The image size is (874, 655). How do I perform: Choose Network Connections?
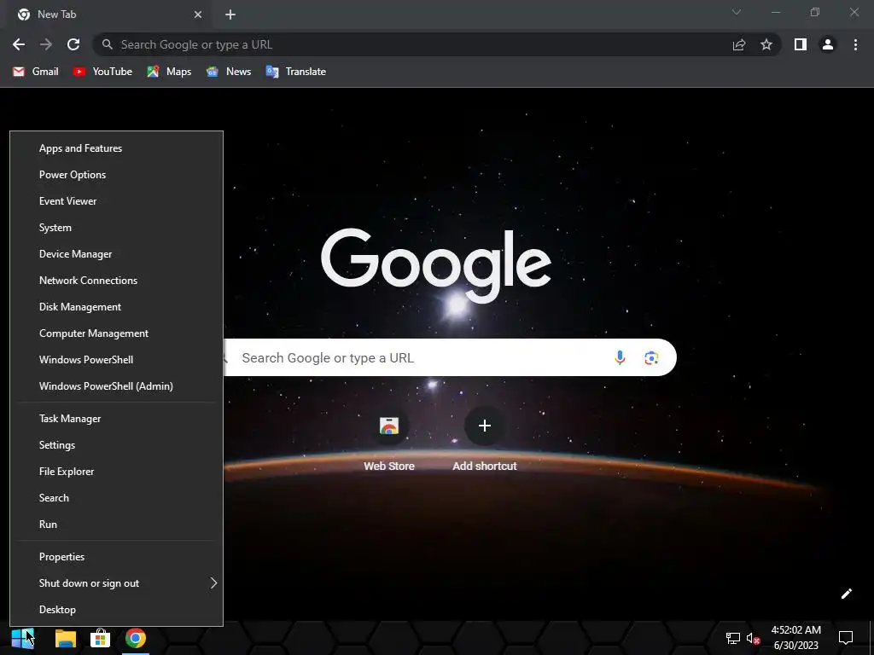tap(116, 281)
